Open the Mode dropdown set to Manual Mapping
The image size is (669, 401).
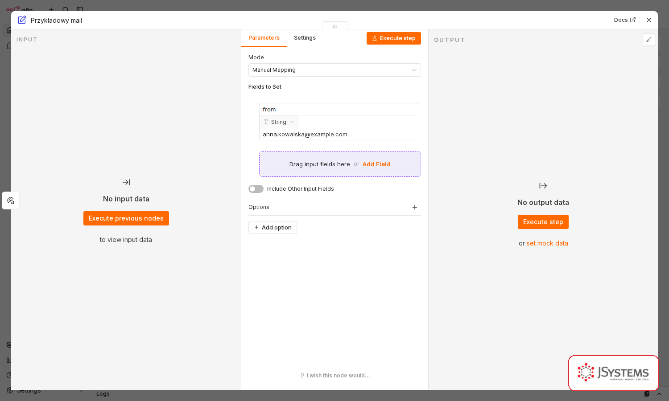(x=334, y=70)
